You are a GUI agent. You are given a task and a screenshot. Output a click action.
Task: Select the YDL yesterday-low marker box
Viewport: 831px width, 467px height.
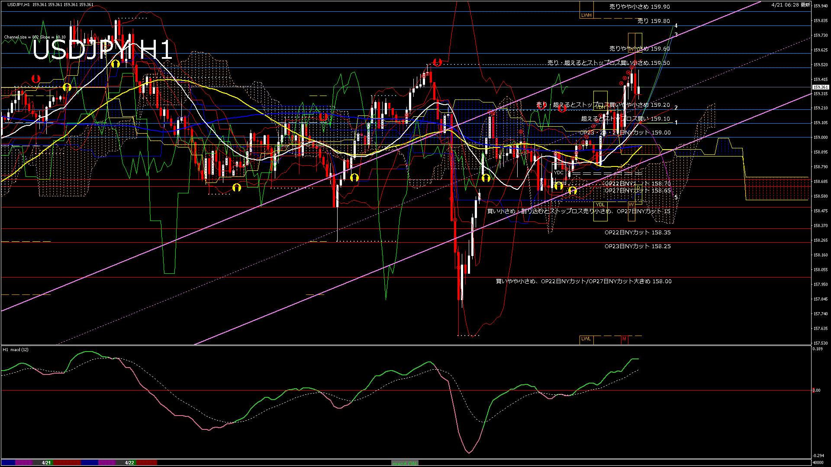[x=600, y=205]
